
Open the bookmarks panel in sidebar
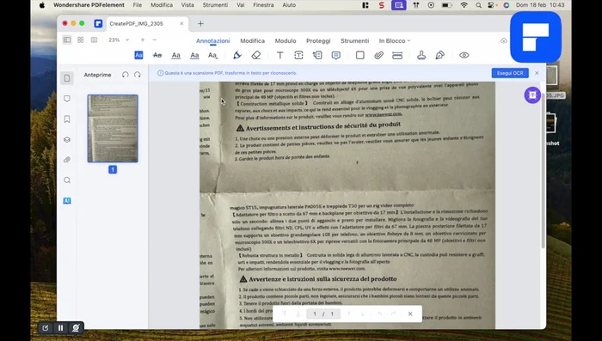pos(67,119)
